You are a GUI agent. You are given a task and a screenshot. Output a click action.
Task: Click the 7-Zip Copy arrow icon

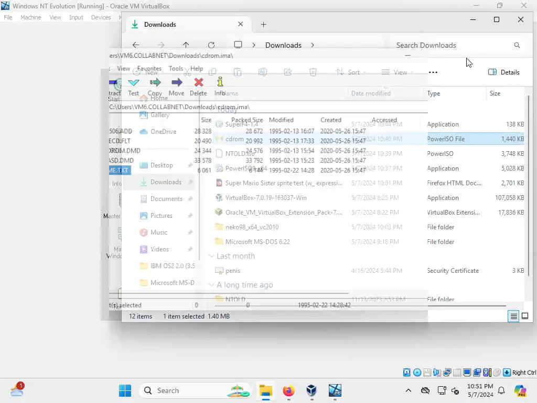[155, 82]
